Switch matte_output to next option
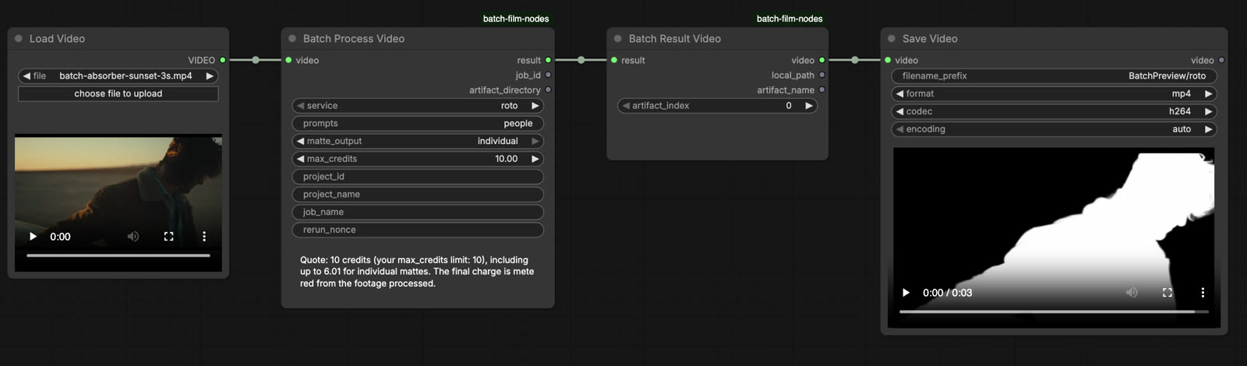 [x=535, y=141]
